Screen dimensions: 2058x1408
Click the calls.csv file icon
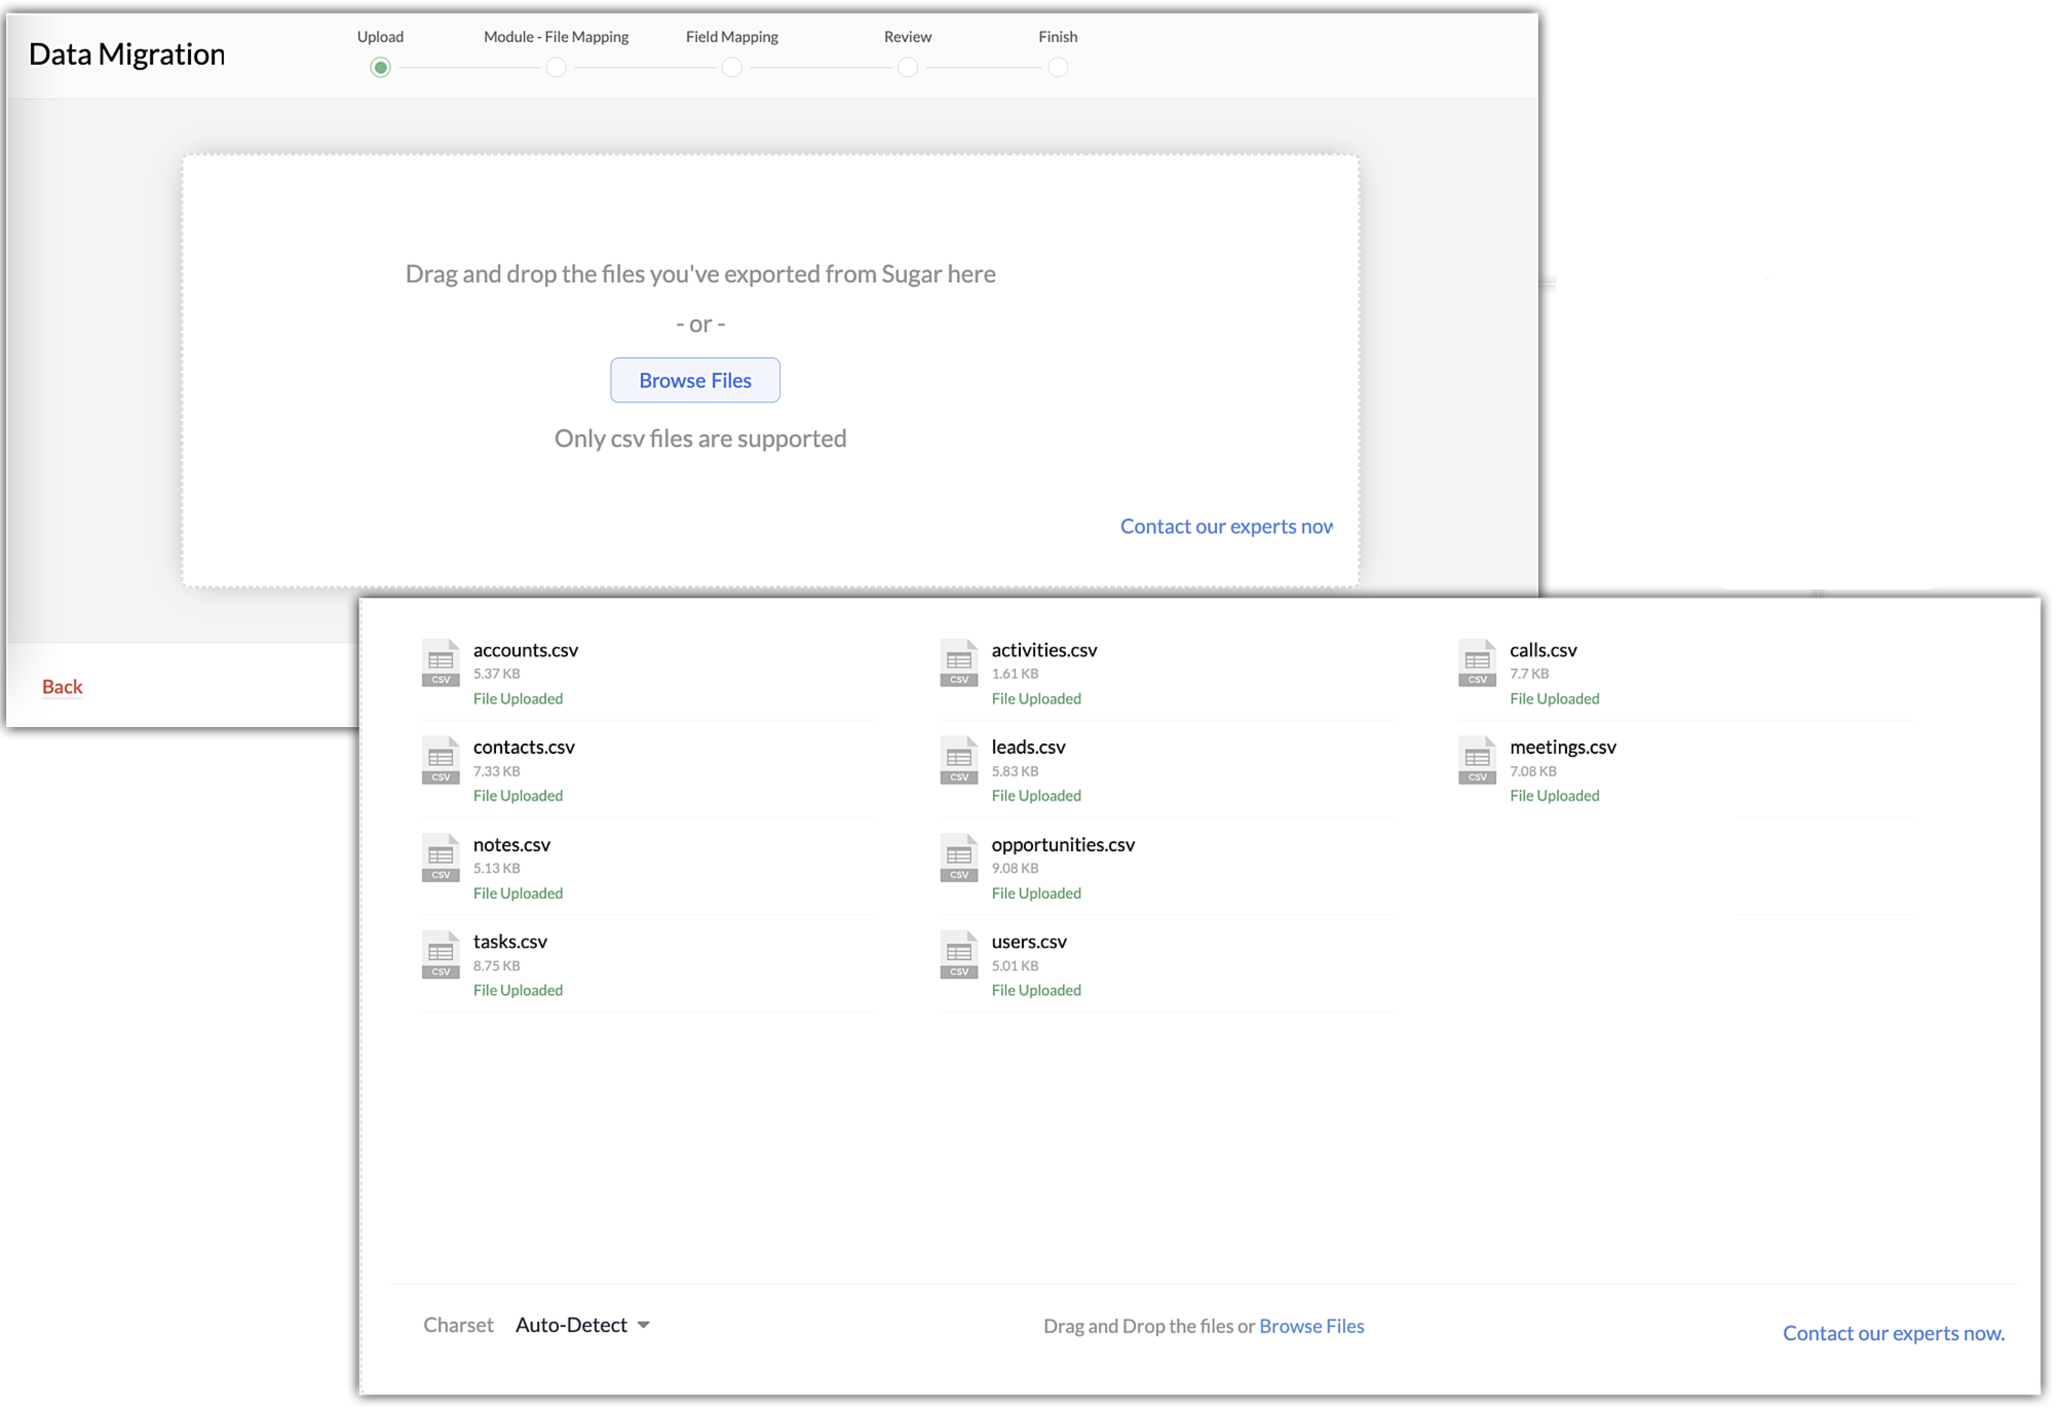(x=1476, y=662)
